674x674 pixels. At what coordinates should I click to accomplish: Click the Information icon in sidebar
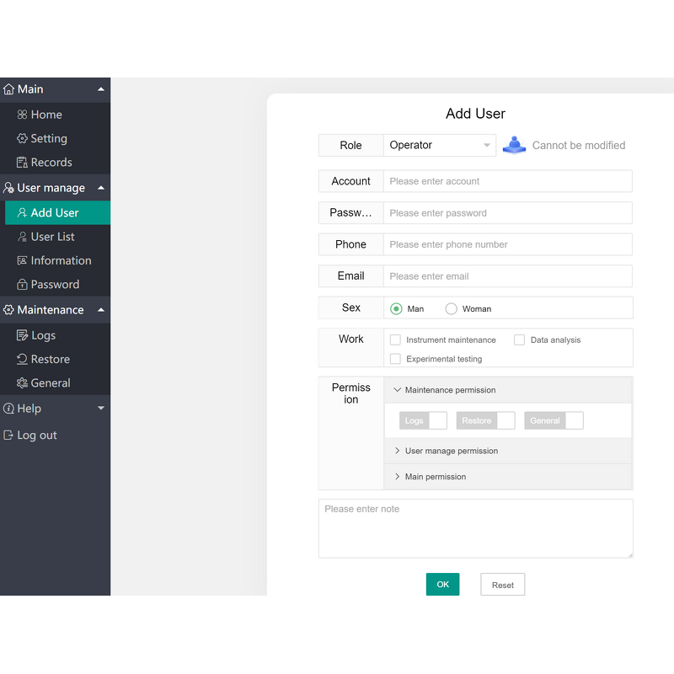(23, 260)
